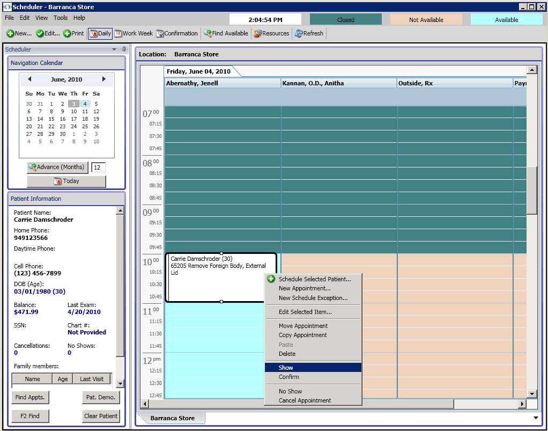Refresh the scheduler view
Image resolution: width=548 pixels, height=431 pixels.
(309, 33)
